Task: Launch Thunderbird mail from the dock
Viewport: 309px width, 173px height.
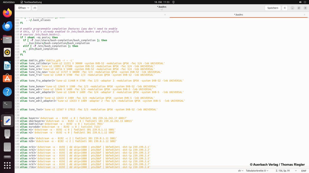Action: point(7,26)
